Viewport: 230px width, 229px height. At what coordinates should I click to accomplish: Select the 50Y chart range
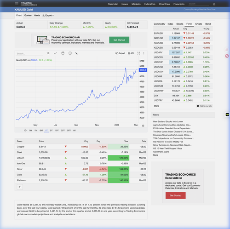tap(69, 131)
